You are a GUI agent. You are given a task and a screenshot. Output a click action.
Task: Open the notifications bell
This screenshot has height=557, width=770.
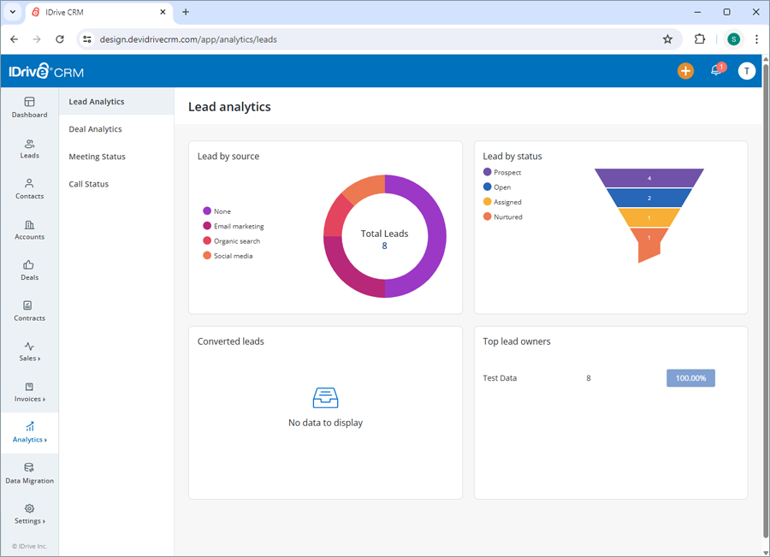pos(716,71)
